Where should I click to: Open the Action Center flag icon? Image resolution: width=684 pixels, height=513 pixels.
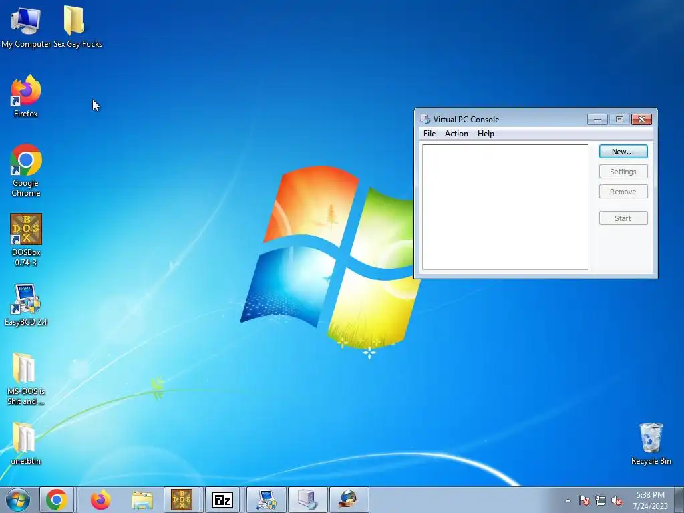click(x=584, y=500)
